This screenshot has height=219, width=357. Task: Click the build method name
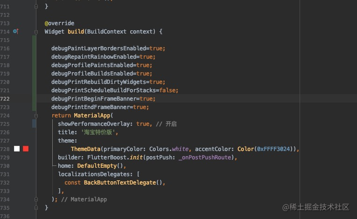76,32
